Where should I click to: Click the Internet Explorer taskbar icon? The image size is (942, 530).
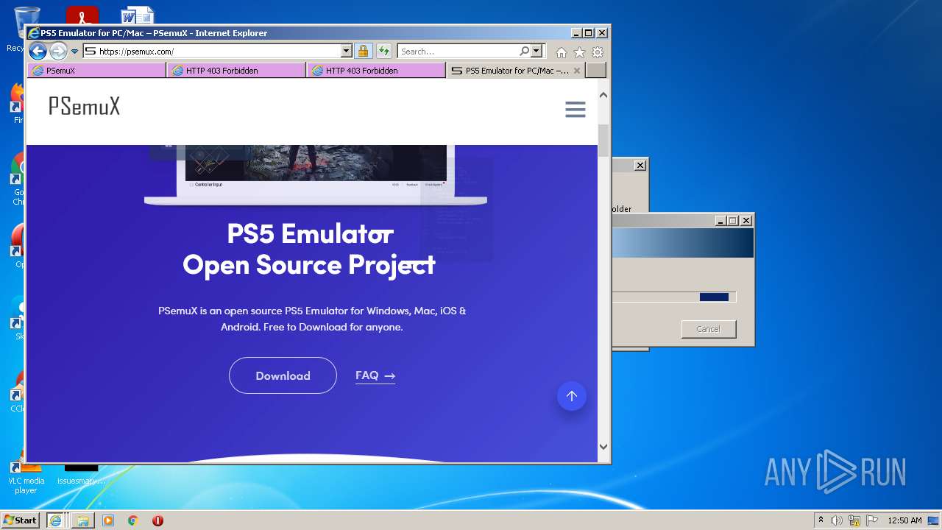(55, 520)
